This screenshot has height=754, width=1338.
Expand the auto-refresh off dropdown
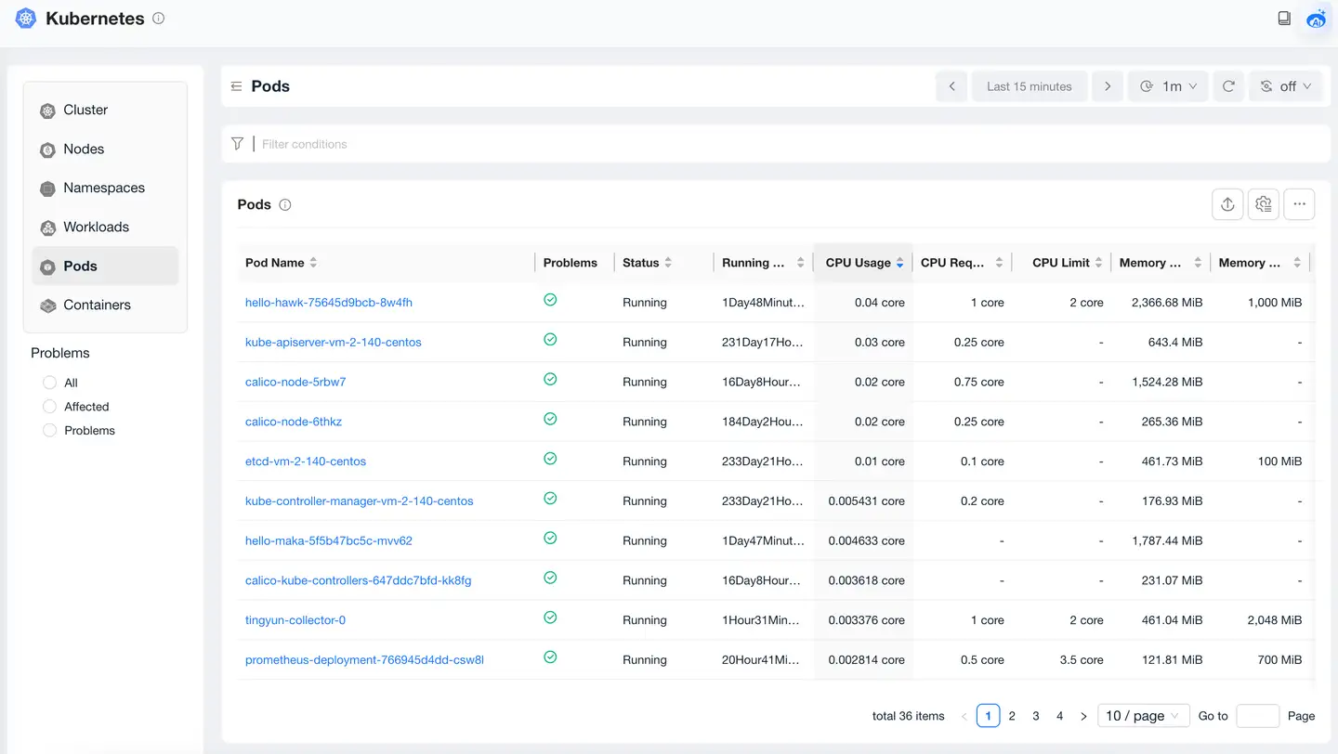[1285, 86]
